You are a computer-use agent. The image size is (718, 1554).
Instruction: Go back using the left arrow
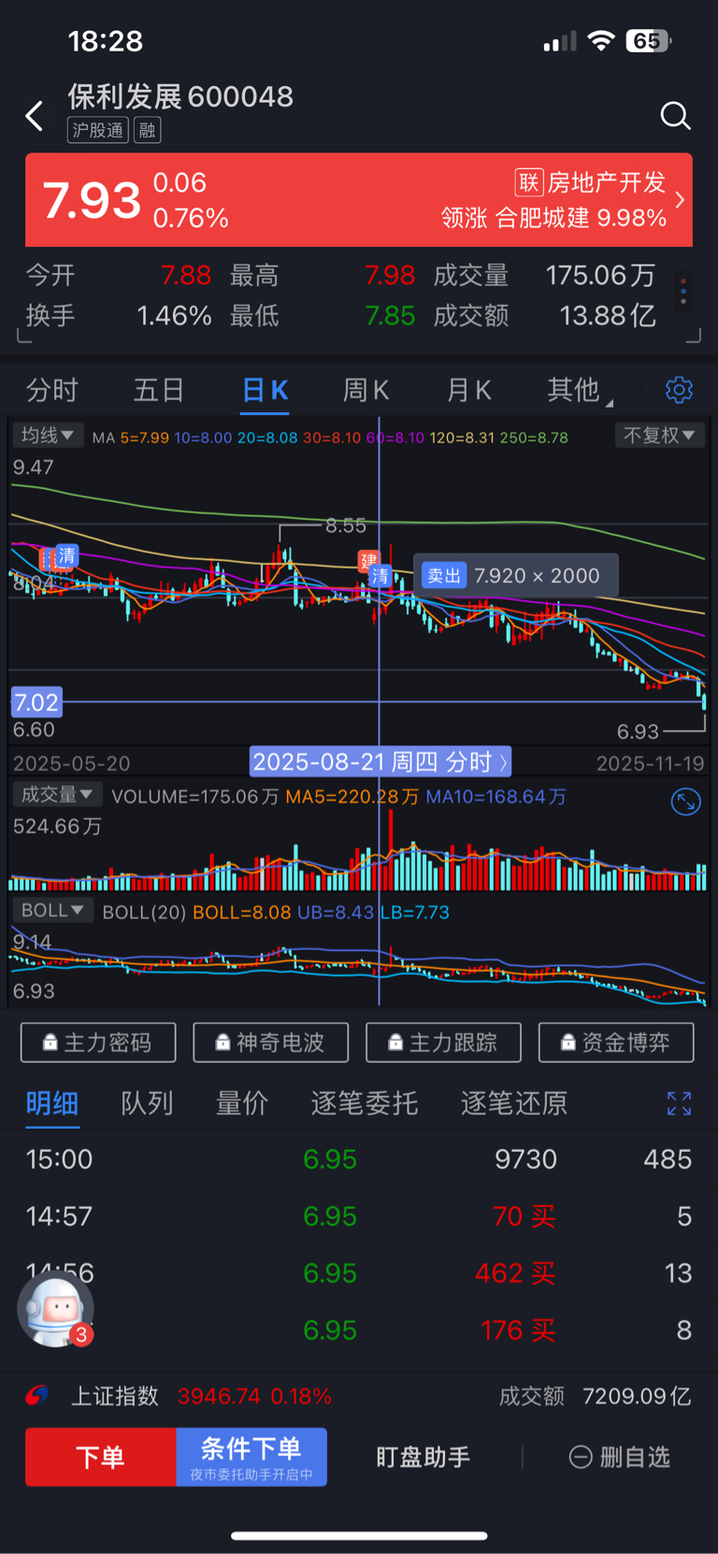pos(35,116)
